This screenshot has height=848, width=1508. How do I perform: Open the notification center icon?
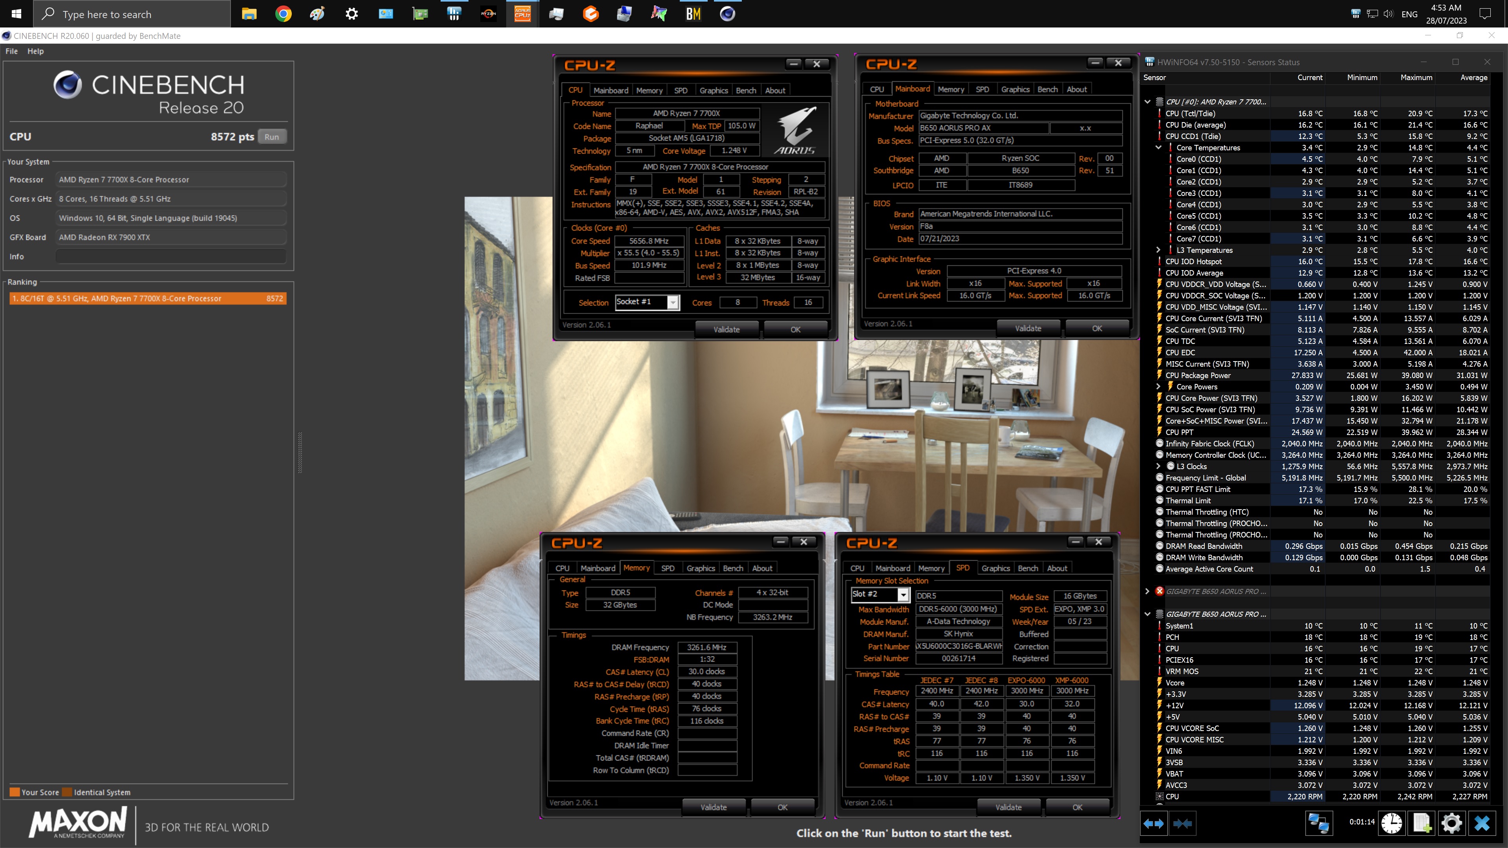(1485, 13)
